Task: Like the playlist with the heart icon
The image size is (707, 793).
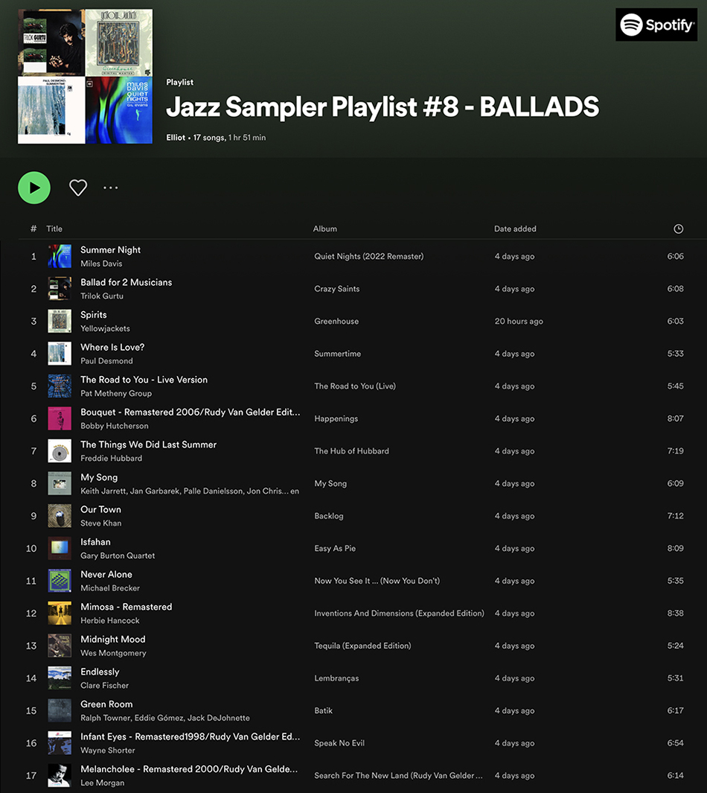Action: pos(78,188)
